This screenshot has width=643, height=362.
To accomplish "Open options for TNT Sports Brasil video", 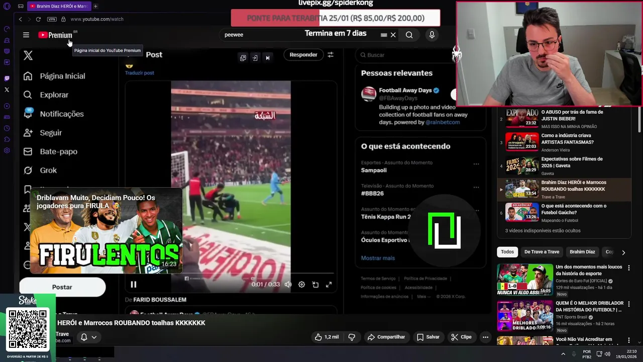I will (628, 304).
